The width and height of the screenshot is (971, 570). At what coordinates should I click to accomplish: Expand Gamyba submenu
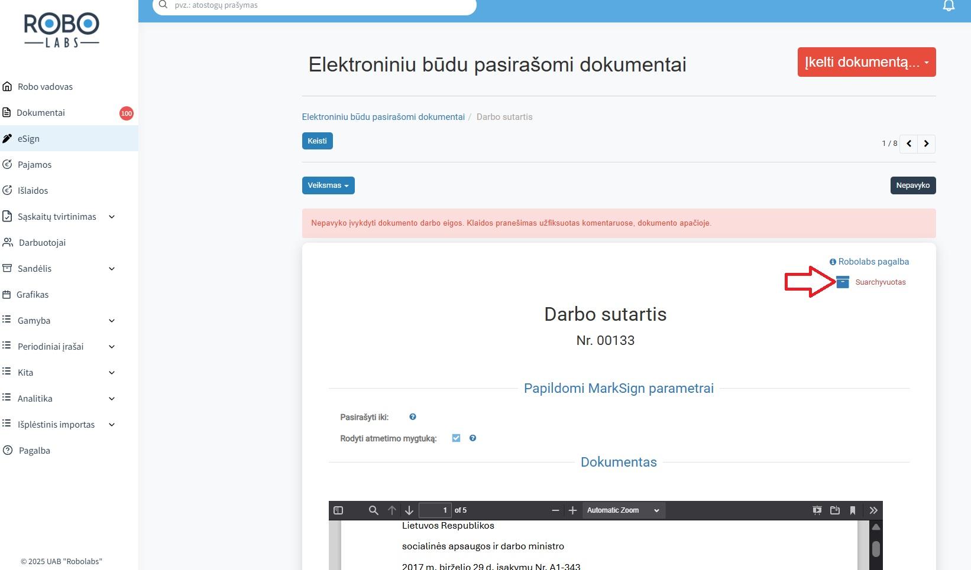[x=112, y=321]
